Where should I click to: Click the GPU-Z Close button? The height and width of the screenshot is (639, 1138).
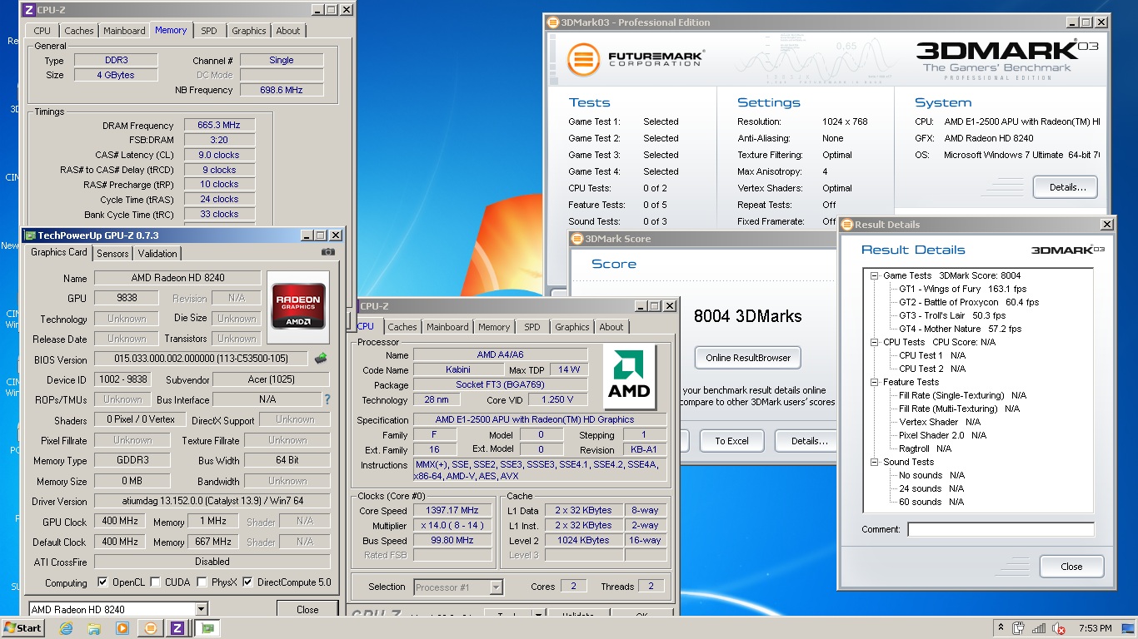click(307, 610)
